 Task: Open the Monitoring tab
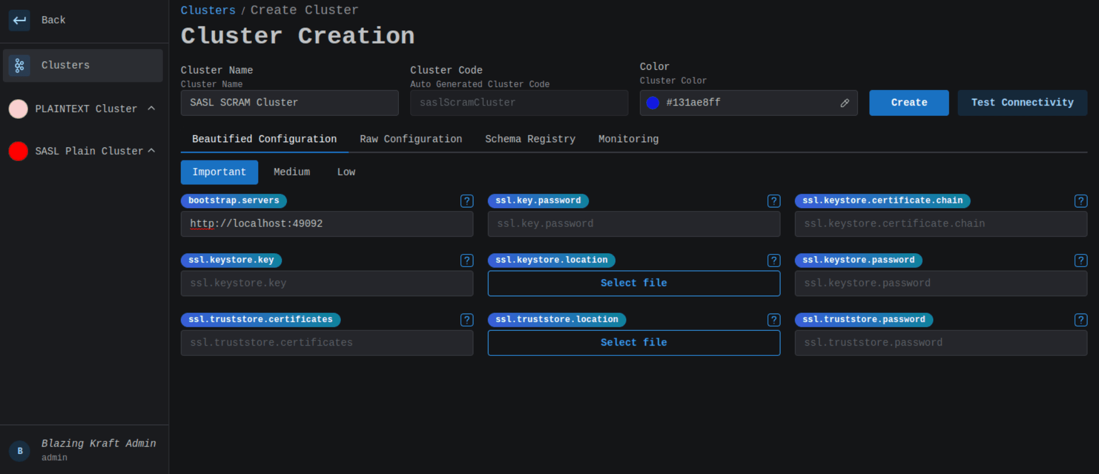[x=628, y=139]
